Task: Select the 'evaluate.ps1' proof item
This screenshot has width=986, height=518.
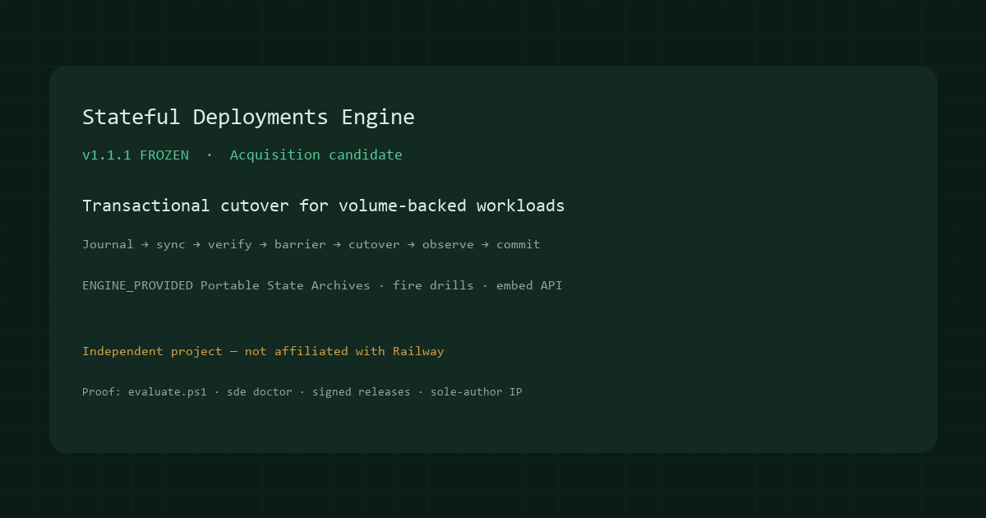Action: [168, 392]
